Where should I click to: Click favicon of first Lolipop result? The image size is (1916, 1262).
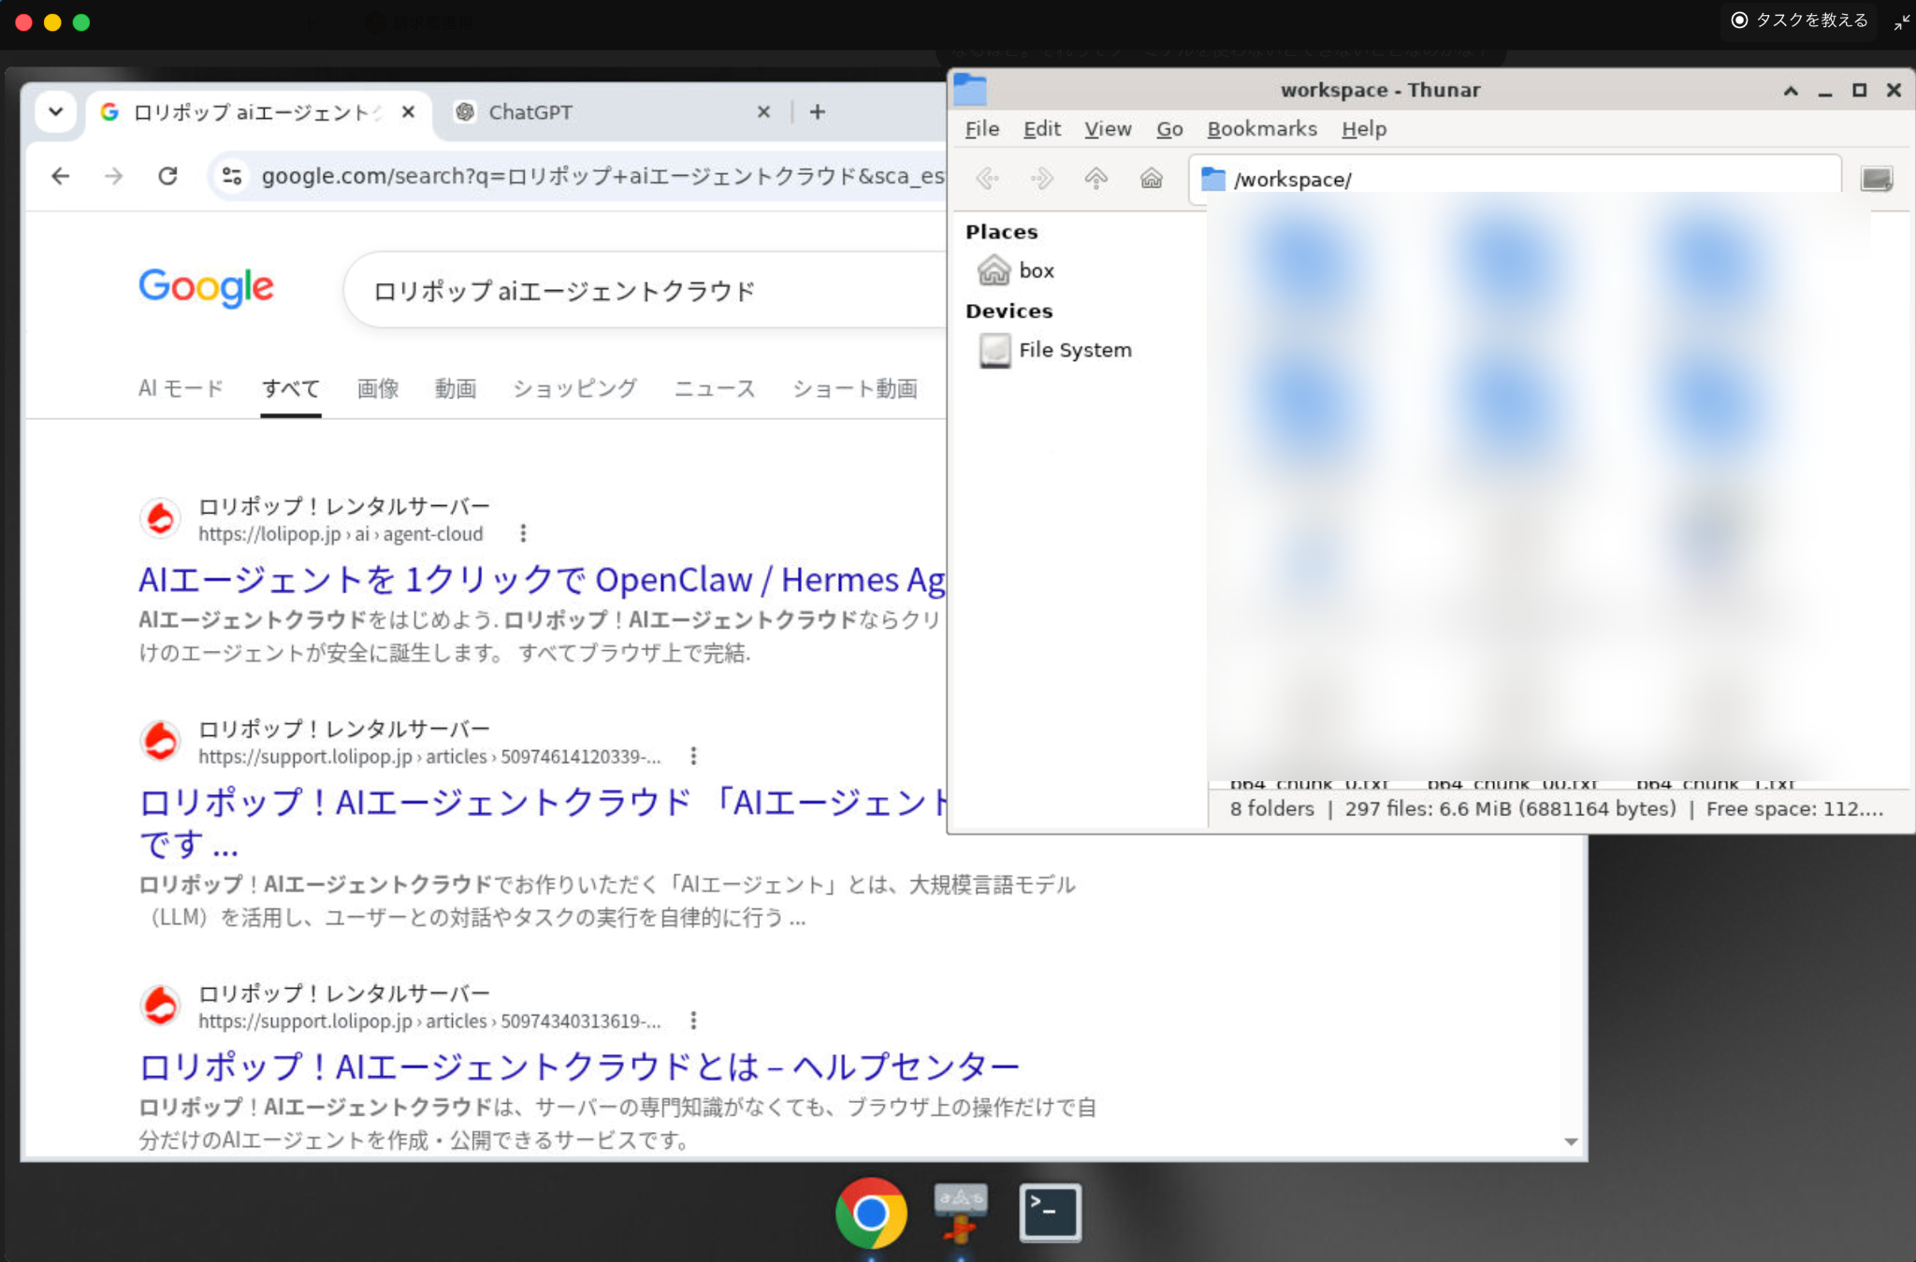point(160,518)
